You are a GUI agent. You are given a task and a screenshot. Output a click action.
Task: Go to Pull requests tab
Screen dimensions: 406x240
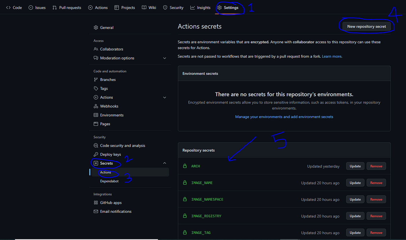tap(67, 8)
